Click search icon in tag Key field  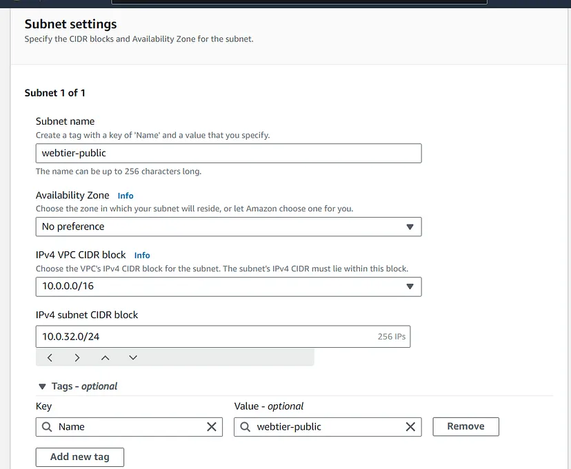(x=47, y=427)
